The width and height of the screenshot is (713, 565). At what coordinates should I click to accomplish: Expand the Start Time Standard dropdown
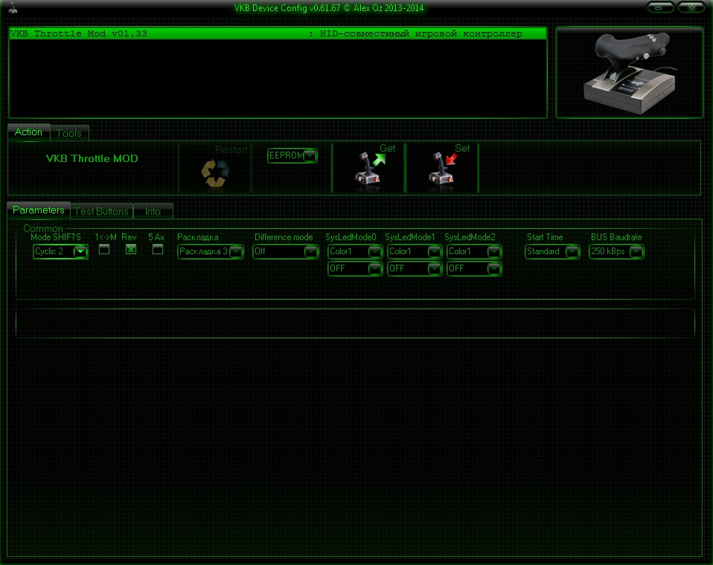[x=552, y=251]
